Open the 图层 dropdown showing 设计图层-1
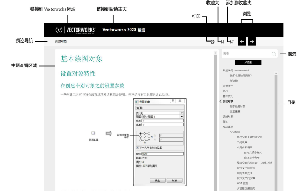Image resolution: width=305 pixels, height=191 pixels. point(163,117)
